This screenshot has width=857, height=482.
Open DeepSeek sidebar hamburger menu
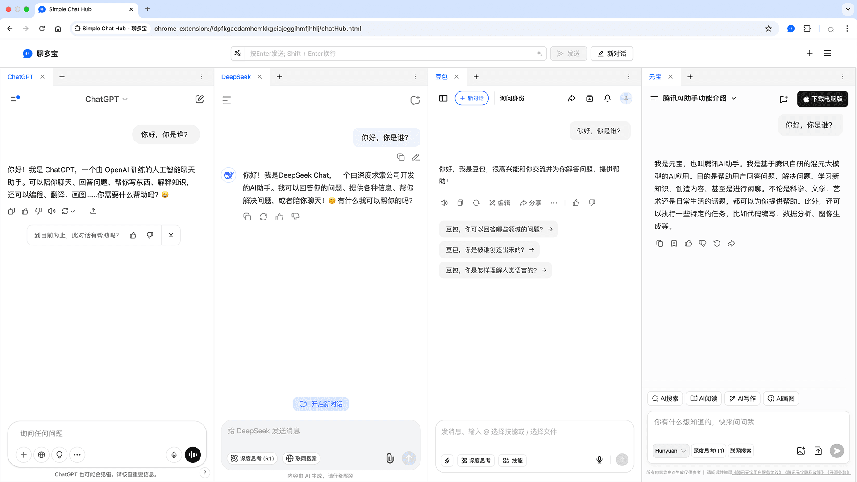(x=227, y=100)
